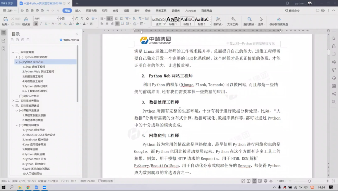The width and height of the screenshot is (338, 191).
Task: Click zoom out minus button in status bar
Action: 290,181
